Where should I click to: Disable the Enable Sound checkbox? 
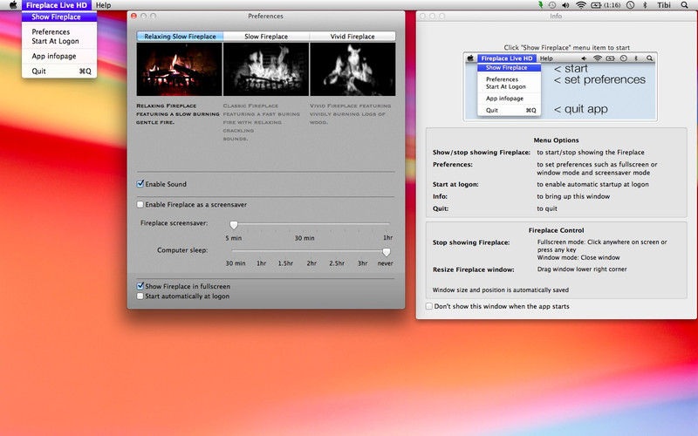(140, 184)
